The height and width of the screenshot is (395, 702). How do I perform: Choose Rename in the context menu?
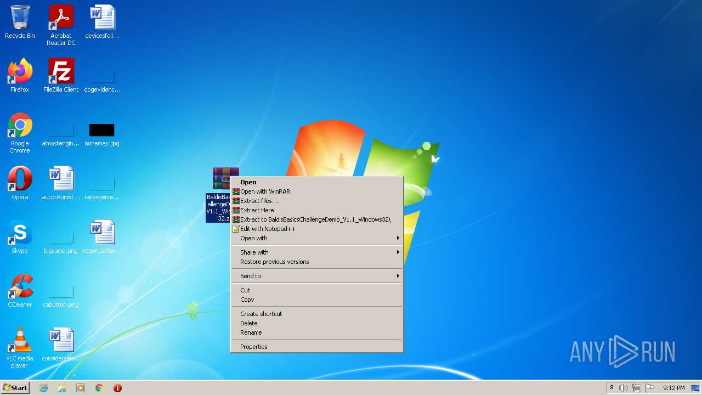tap(317, 332)
